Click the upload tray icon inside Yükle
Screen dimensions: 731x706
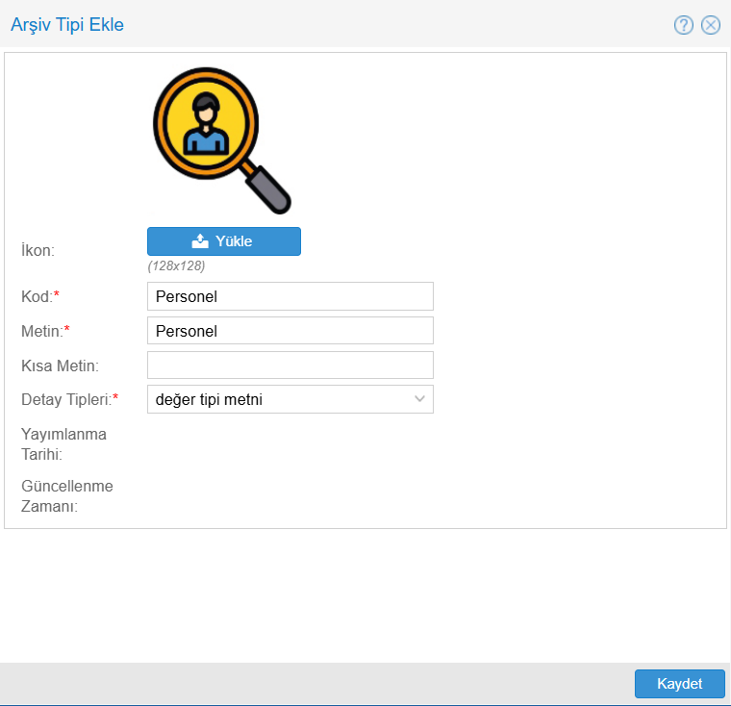pyautogui.click(x=200, y=241)
